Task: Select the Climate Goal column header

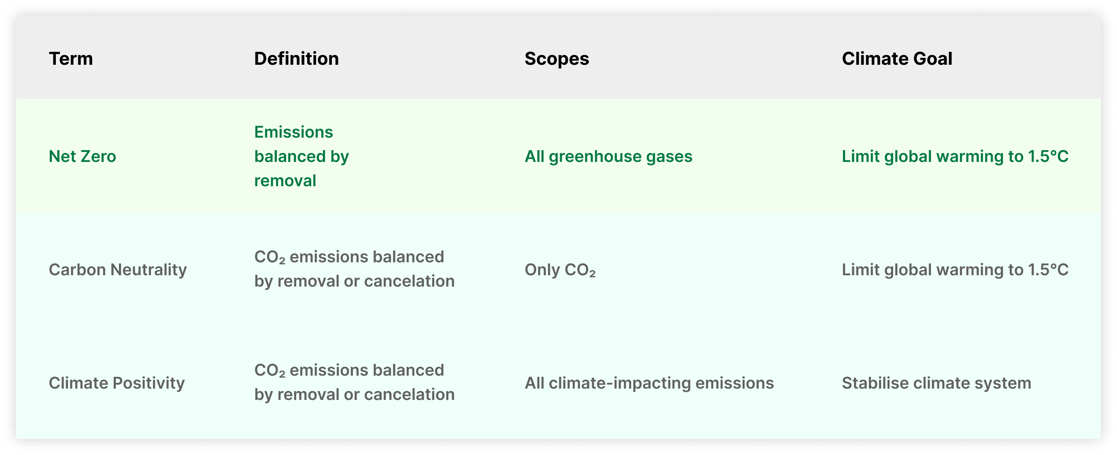Action: [897, 59]
